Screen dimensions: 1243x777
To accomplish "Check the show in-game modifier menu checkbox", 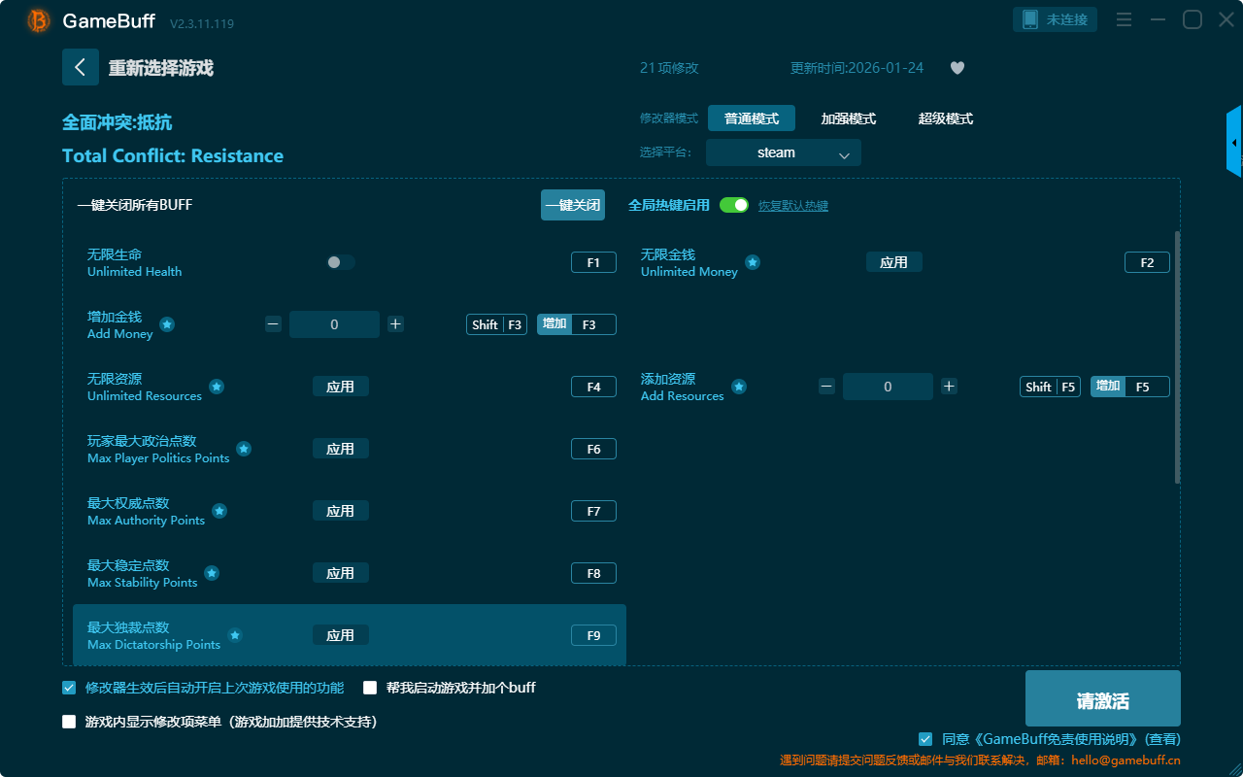I will 69,722.
